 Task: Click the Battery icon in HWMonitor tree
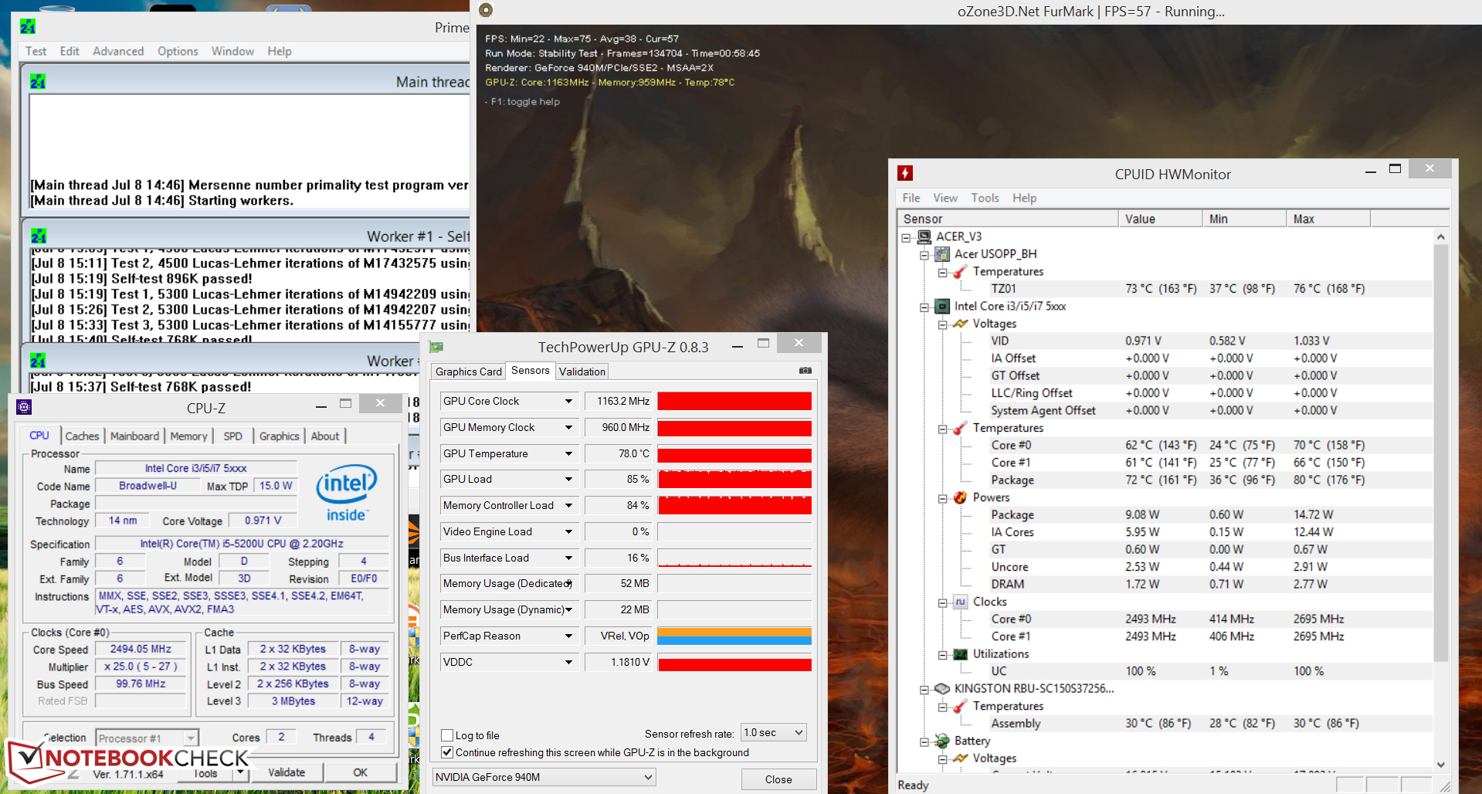(x=942, y=741)
